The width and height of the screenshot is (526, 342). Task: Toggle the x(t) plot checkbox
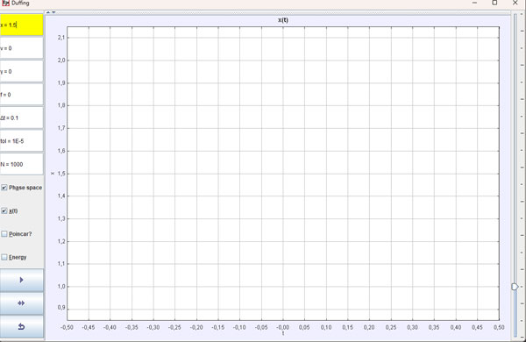[x=4, y=210]
